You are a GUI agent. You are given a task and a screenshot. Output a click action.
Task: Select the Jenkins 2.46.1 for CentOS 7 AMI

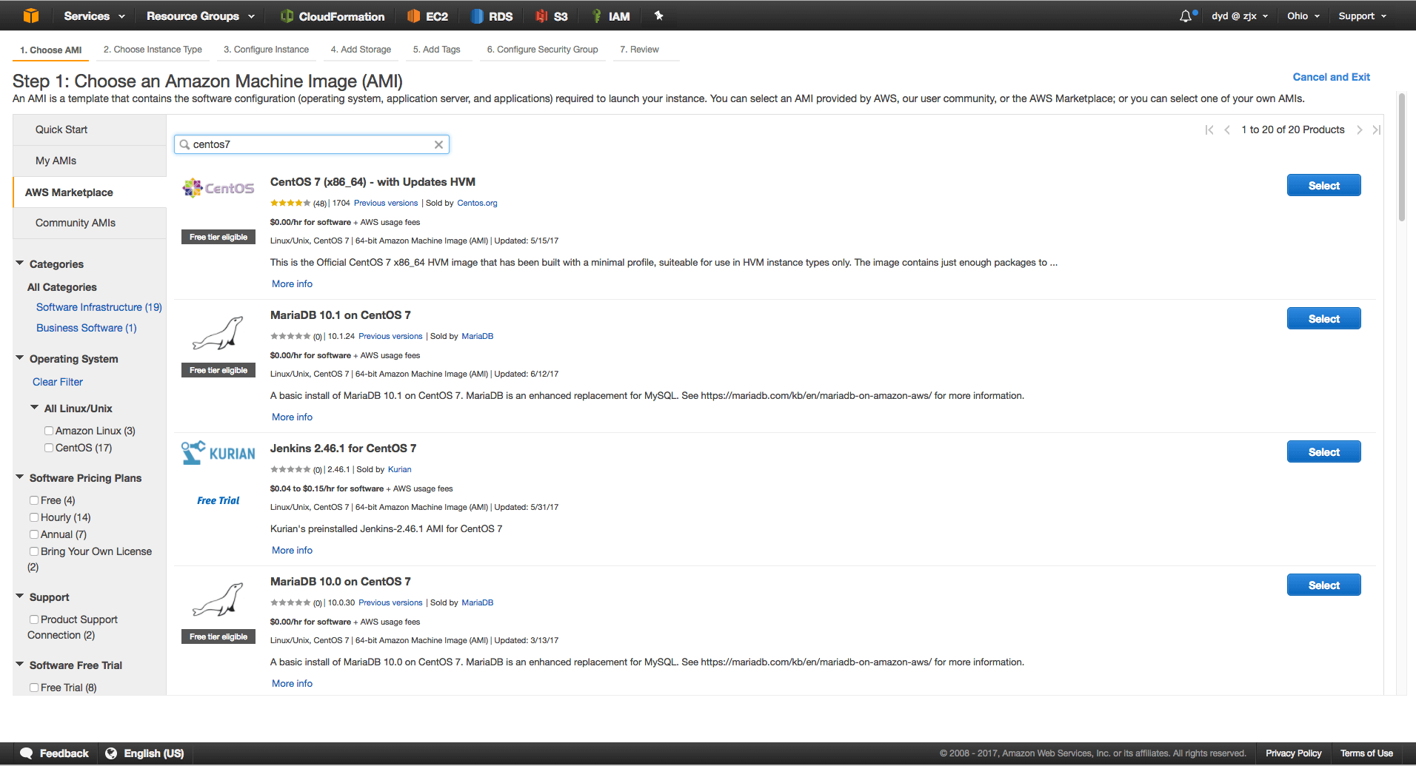[1323, 451]
